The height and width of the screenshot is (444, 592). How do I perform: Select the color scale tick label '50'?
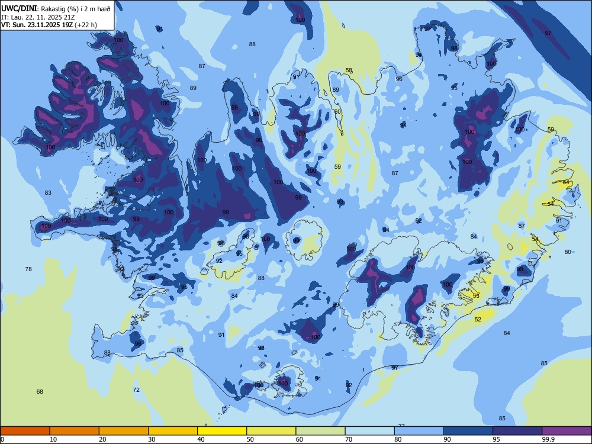point(250,439)
